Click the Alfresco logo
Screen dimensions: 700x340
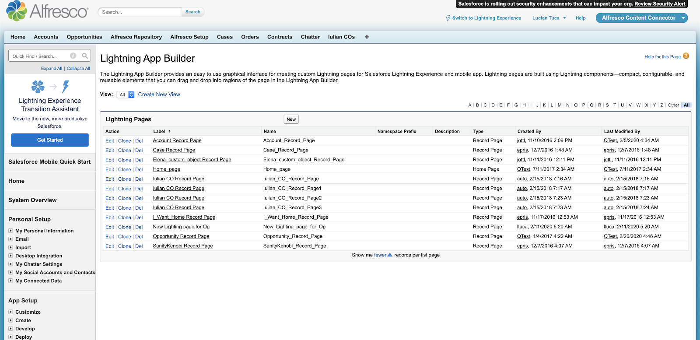[47, 11]
